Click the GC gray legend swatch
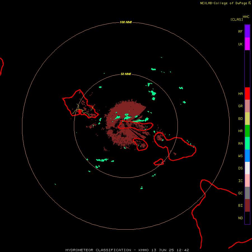Viewport: 252px width, 252px height. [x=247, y=193]
